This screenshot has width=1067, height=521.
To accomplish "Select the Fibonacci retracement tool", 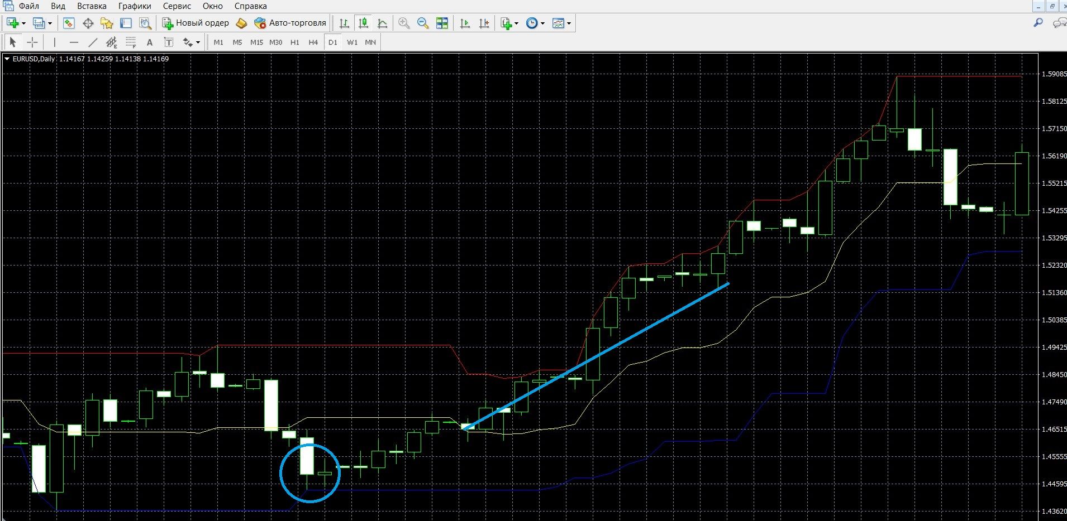I will point(131,42).
